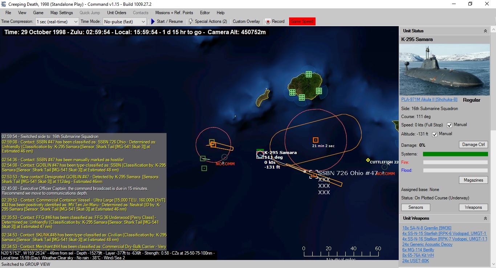Open the 8x 65-76A Kit WH link
496x268 pixels.
click(418, 255)
